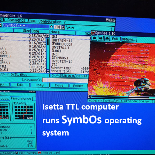Click the Edit button
The width and height of the screenshot is (155, 155).
[20, 85]
